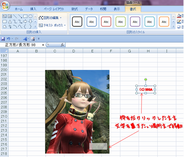This screenshot has width=184, height=157.
Task: Select the elbow connector shape
Action: [15, 22]
